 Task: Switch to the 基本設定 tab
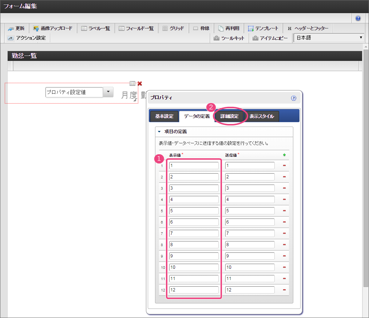[164, 116]
